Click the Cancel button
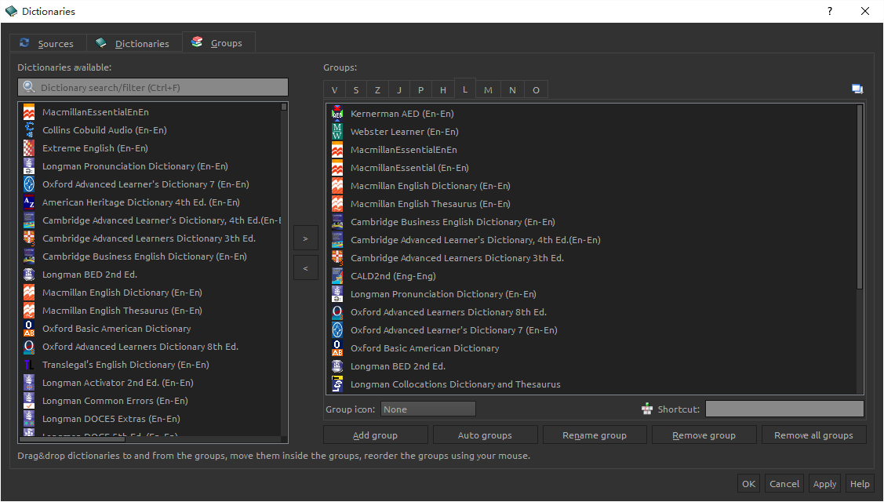Image resolution: width=884 pixels, height=502 pixels. [x=784, y=483]
